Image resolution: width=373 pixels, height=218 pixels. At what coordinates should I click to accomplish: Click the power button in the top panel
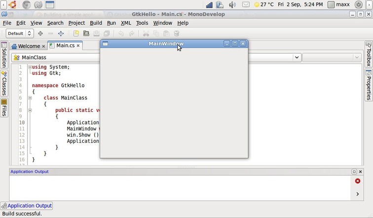pyautogui.click(x=359, y=4)
